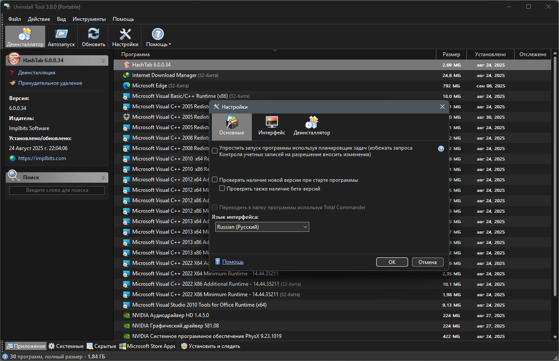
Task: Switch to the Скрытые bottom tab
Action: (101, 346)
